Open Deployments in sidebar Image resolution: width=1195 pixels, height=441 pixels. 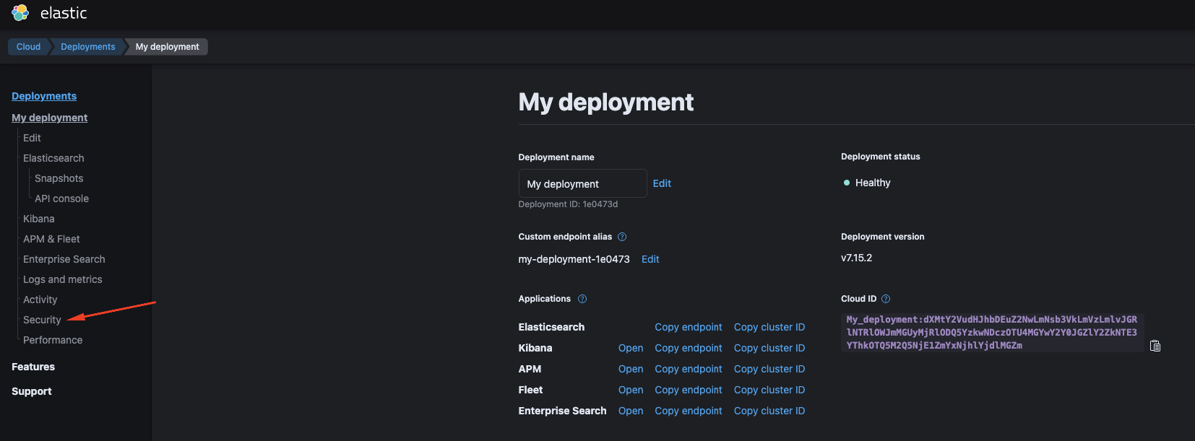point(44,96)
